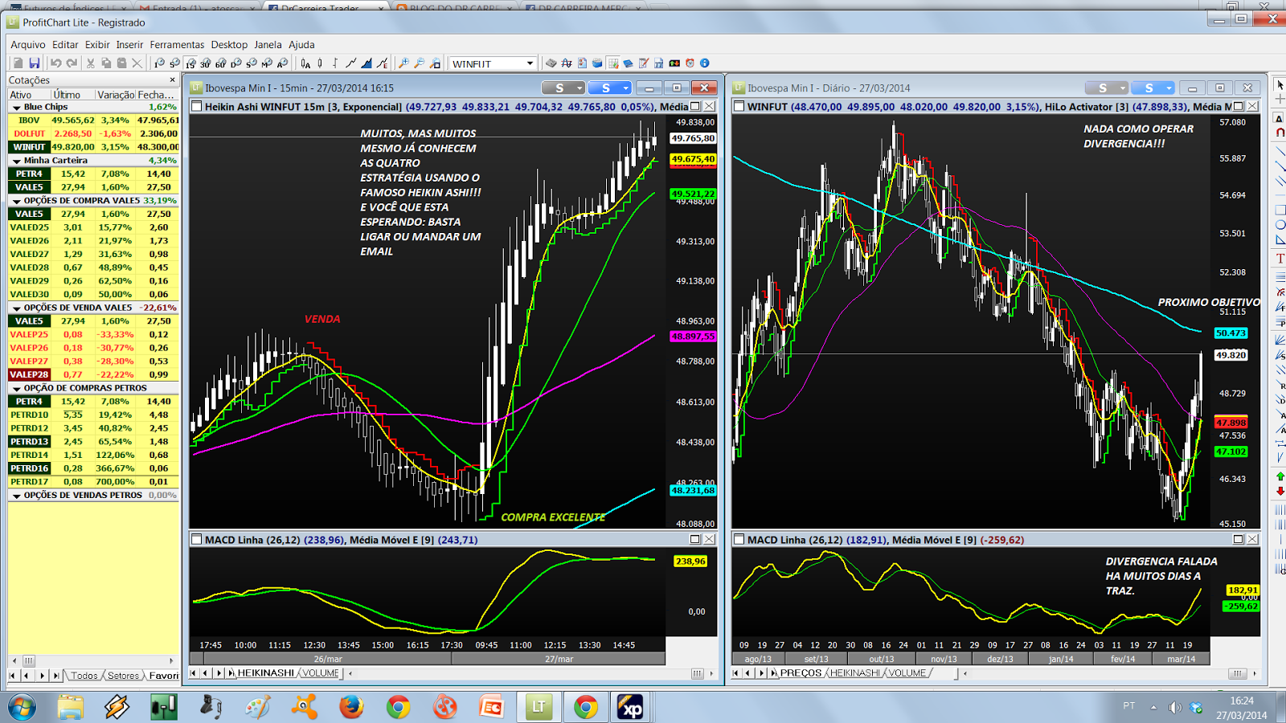This screenshot has width=1286, height=723.
Task: Open the Ferramentas menu
Action: click(177, 45)
